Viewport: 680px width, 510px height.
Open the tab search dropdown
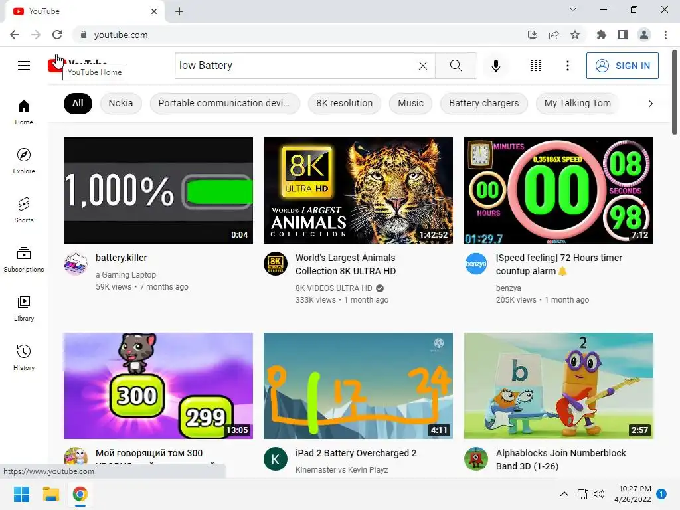[x=573, y=9]
